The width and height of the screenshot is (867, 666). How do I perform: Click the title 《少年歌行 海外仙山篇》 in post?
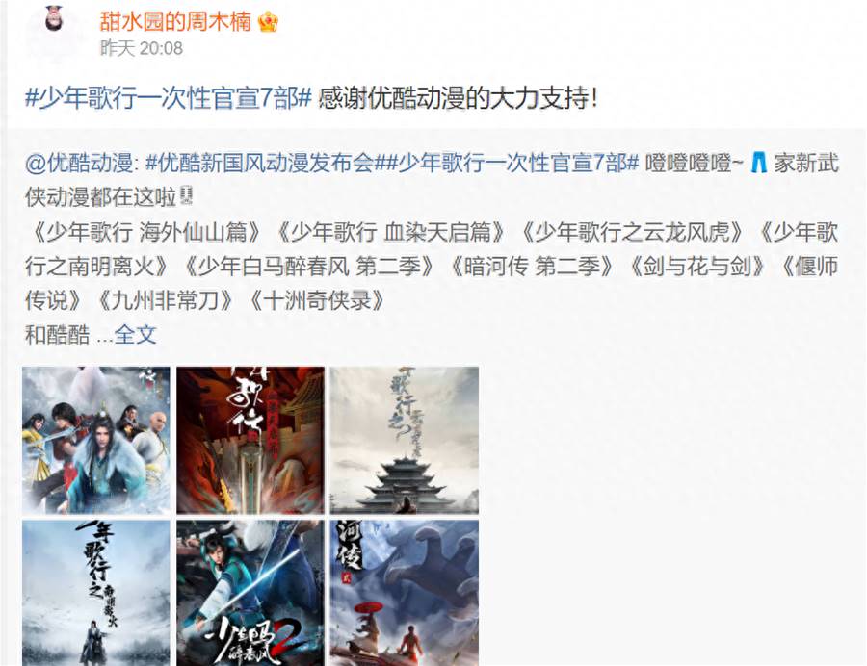[x=146, y=232]
